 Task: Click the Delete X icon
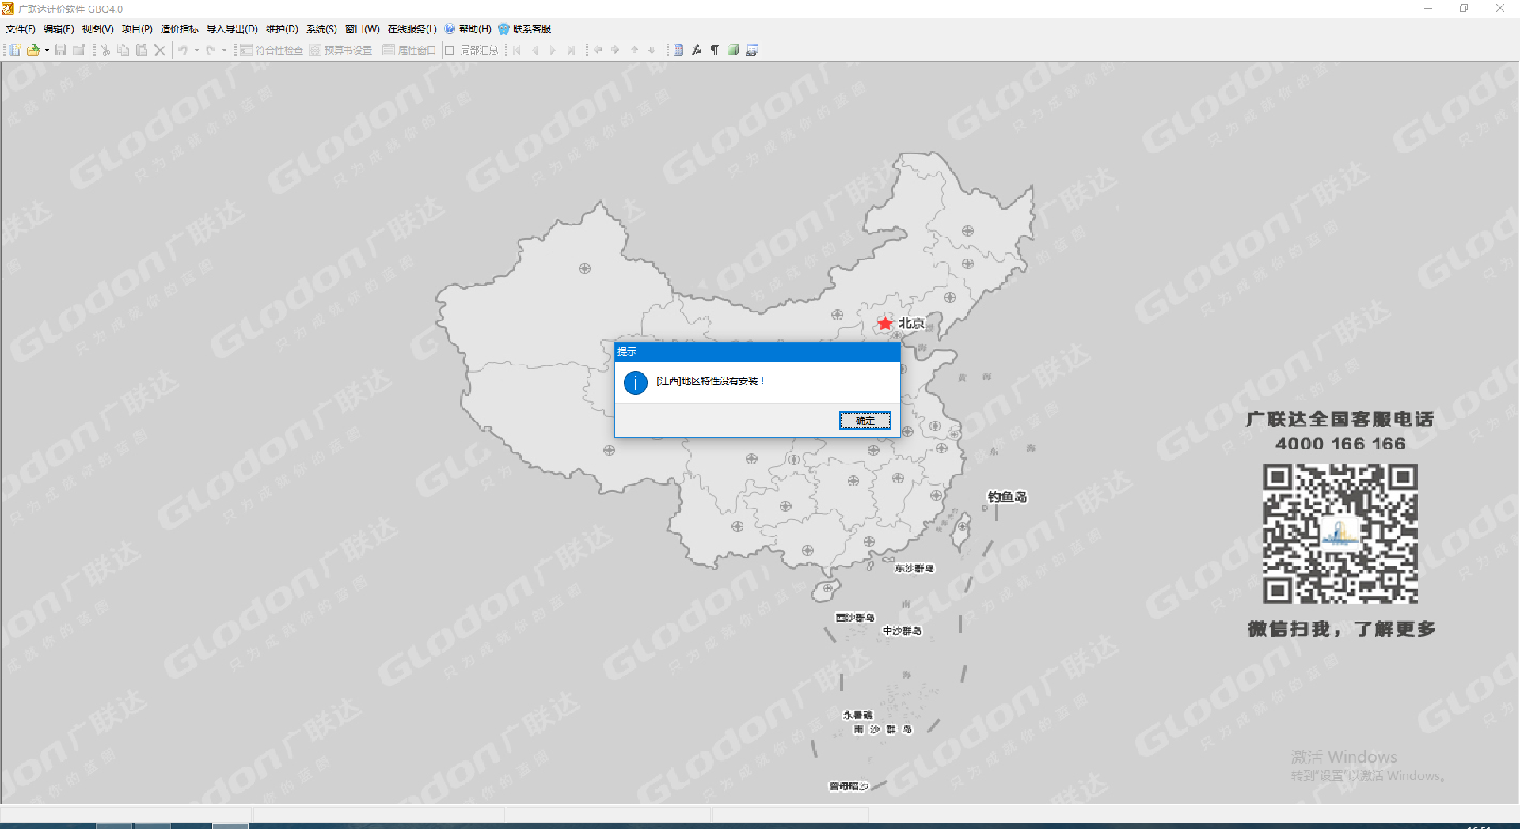pos(160,50)
